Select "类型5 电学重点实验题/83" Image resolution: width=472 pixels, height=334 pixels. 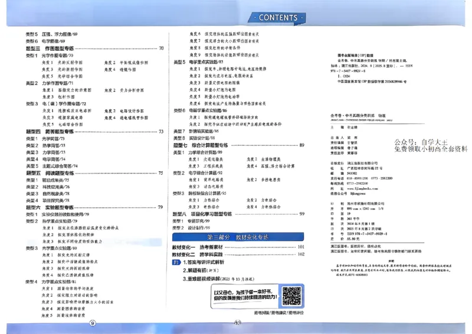[x=198, y=62]
